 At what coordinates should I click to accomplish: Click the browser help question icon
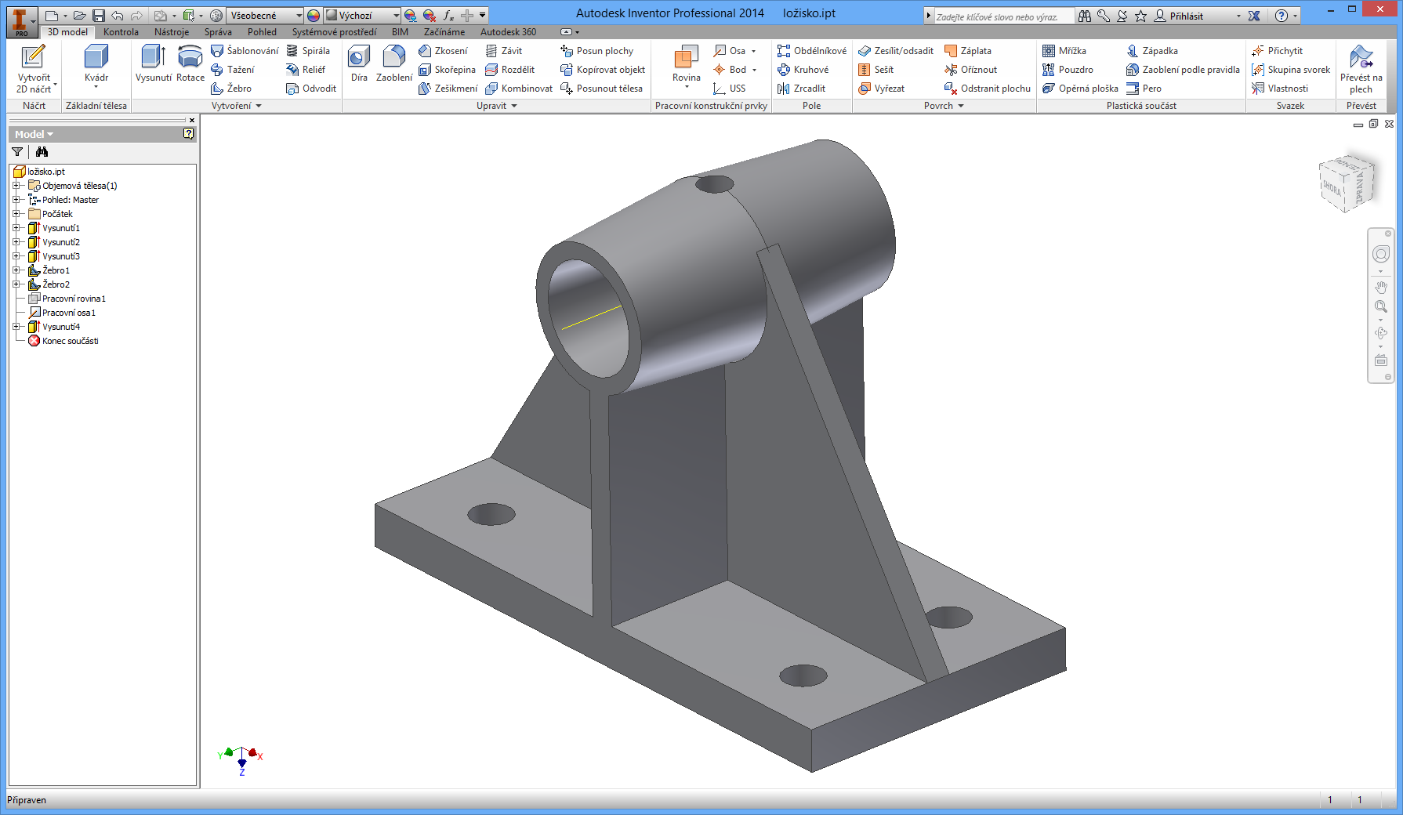[189, 134]
